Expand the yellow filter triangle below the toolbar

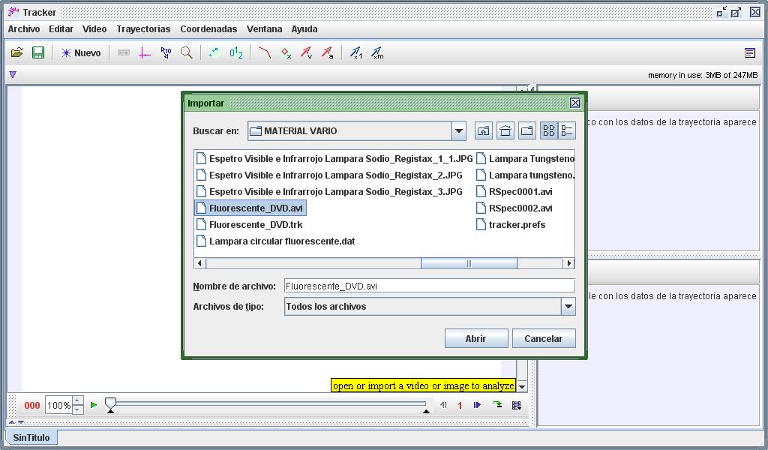(x=12, y=74)
